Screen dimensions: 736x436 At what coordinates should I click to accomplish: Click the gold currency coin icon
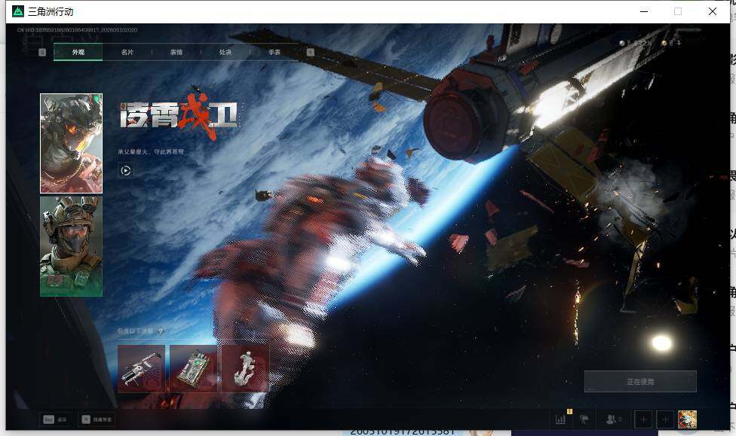(x=664, y=43)
